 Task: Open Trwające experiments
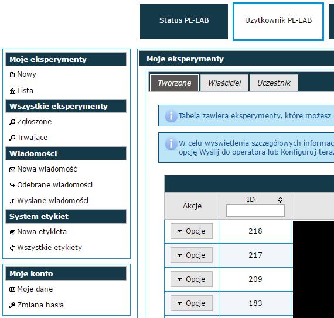coord(32,138)
